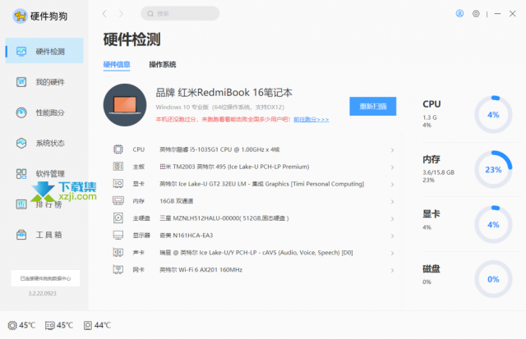Select 性能跑分 menu label
Viewport: 526px width, 339px height.
[50, 112]
